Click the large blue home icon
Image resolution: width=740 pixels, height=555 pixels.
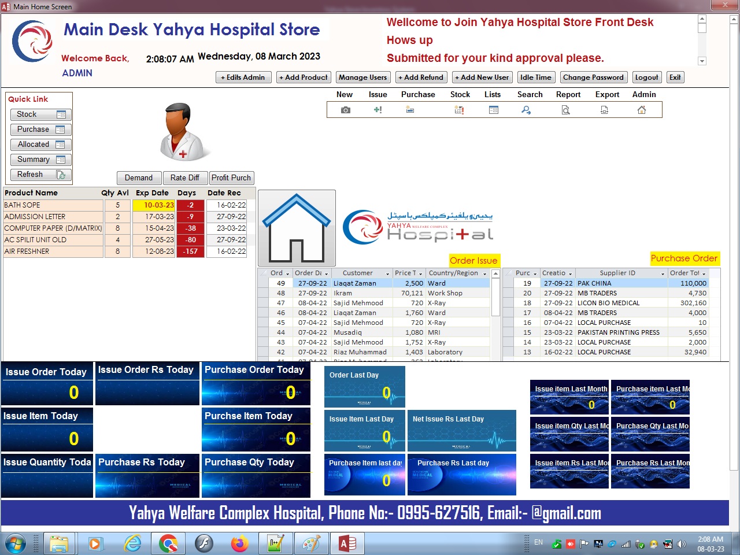(297, 228)
